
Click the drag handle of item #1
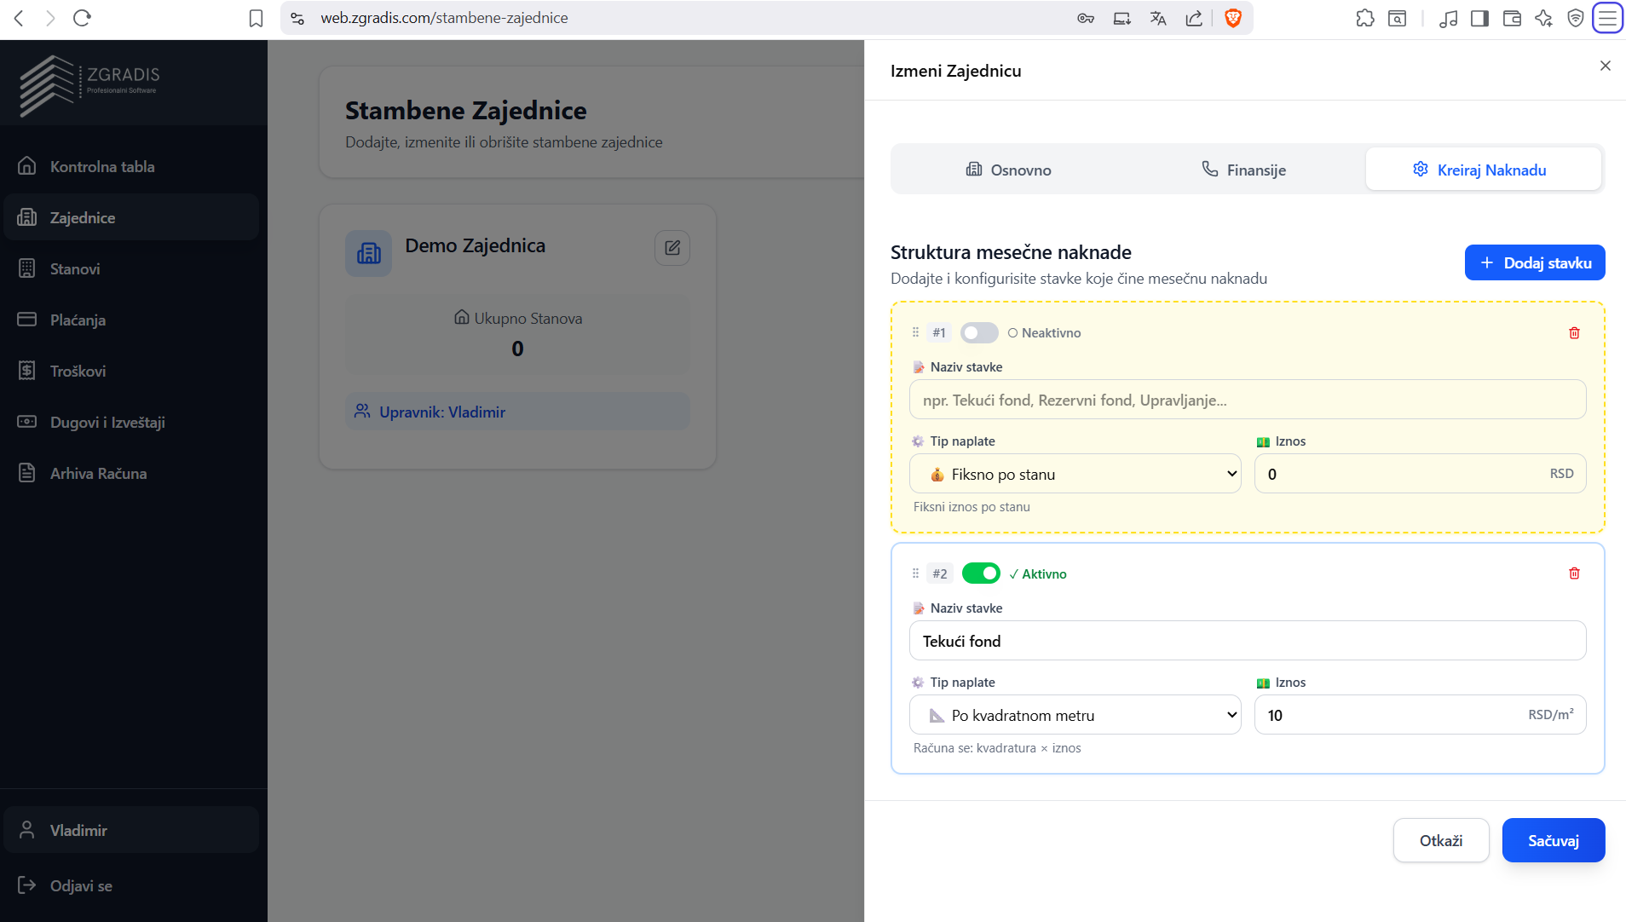point(915,332)
